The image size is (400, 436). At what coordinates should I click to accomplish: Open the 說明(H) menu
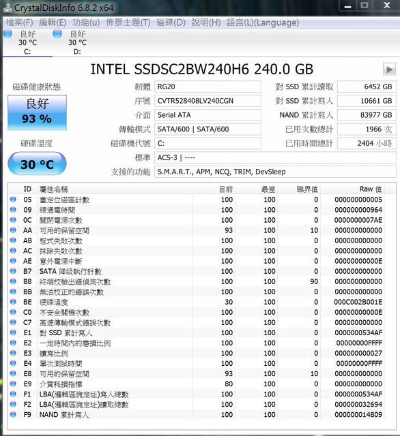click(206, 22)
